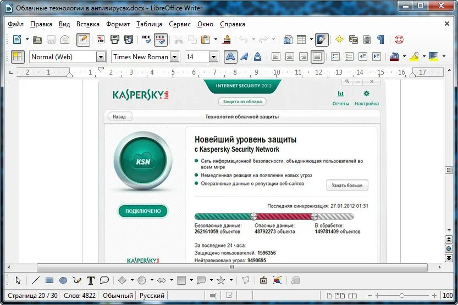The image size is (458, 305).
Task: Set Justified alignment
Action: coord(317,57)
